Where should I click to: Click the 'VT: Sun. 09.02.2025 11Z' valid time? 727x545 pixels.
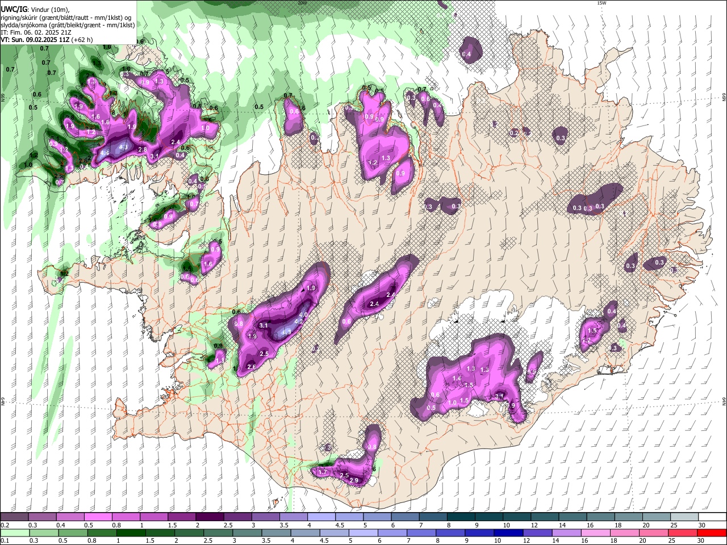[x=34, y=40]
